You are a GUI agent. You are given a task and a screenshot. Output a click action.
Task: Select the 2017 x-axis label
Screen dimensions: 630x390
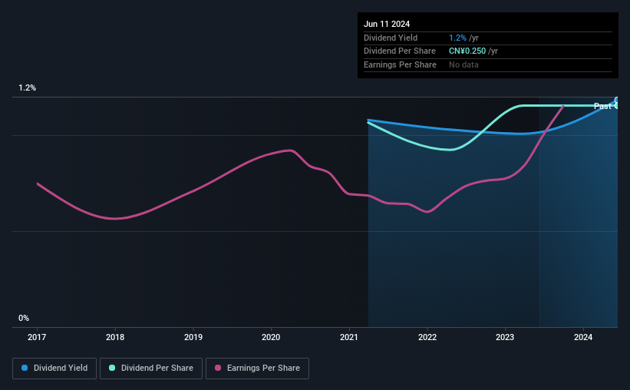[37, 336]
